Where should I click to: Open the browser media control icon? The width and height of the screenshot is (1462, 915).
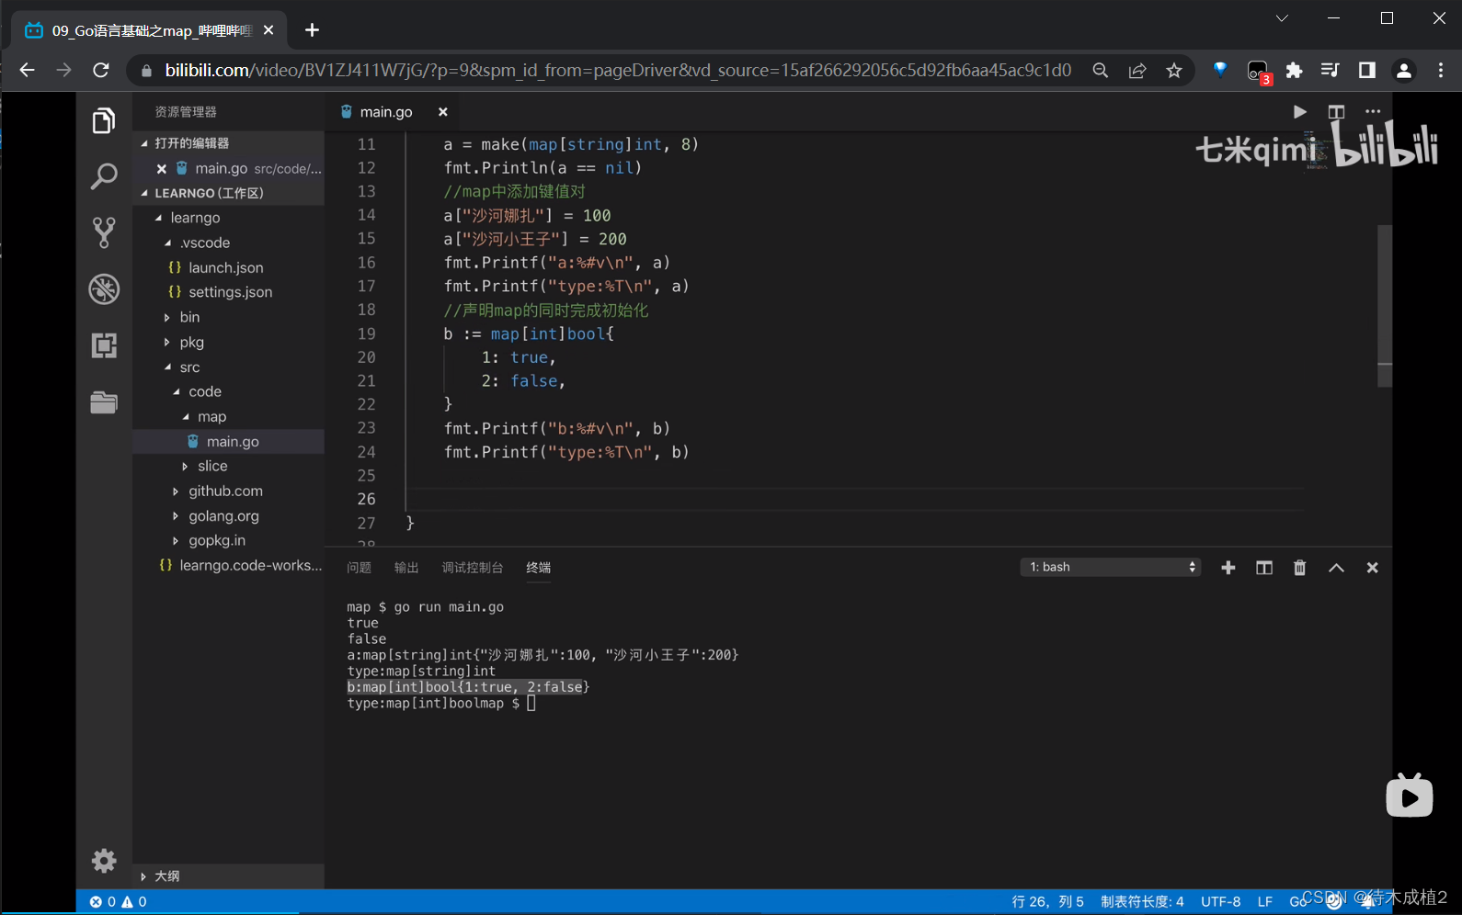pyautogui.click(x=1330, y=71)
